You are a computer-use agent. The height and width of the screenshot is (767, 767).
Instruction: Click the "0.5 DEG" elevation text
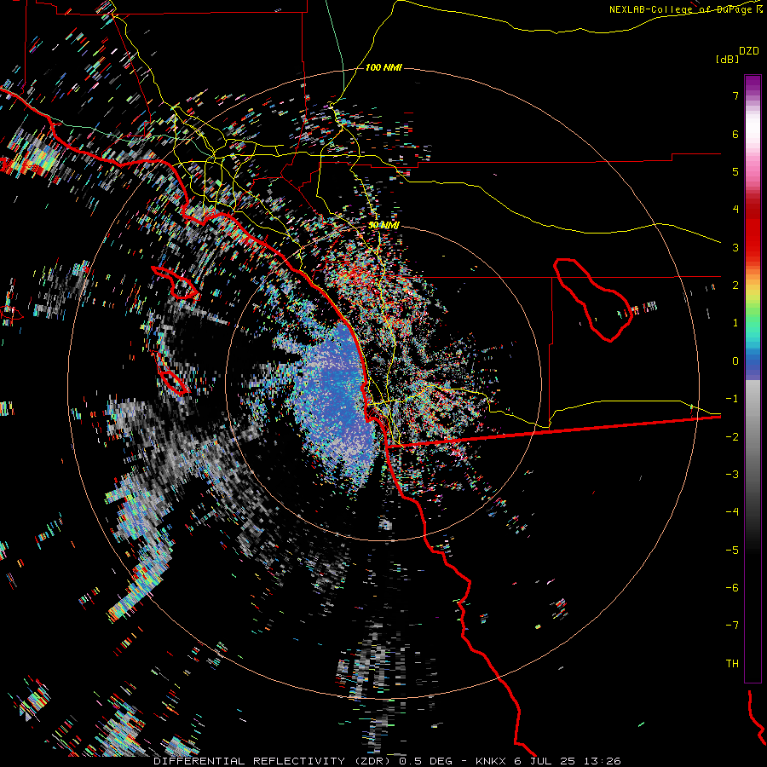click(x=425, y=761)
